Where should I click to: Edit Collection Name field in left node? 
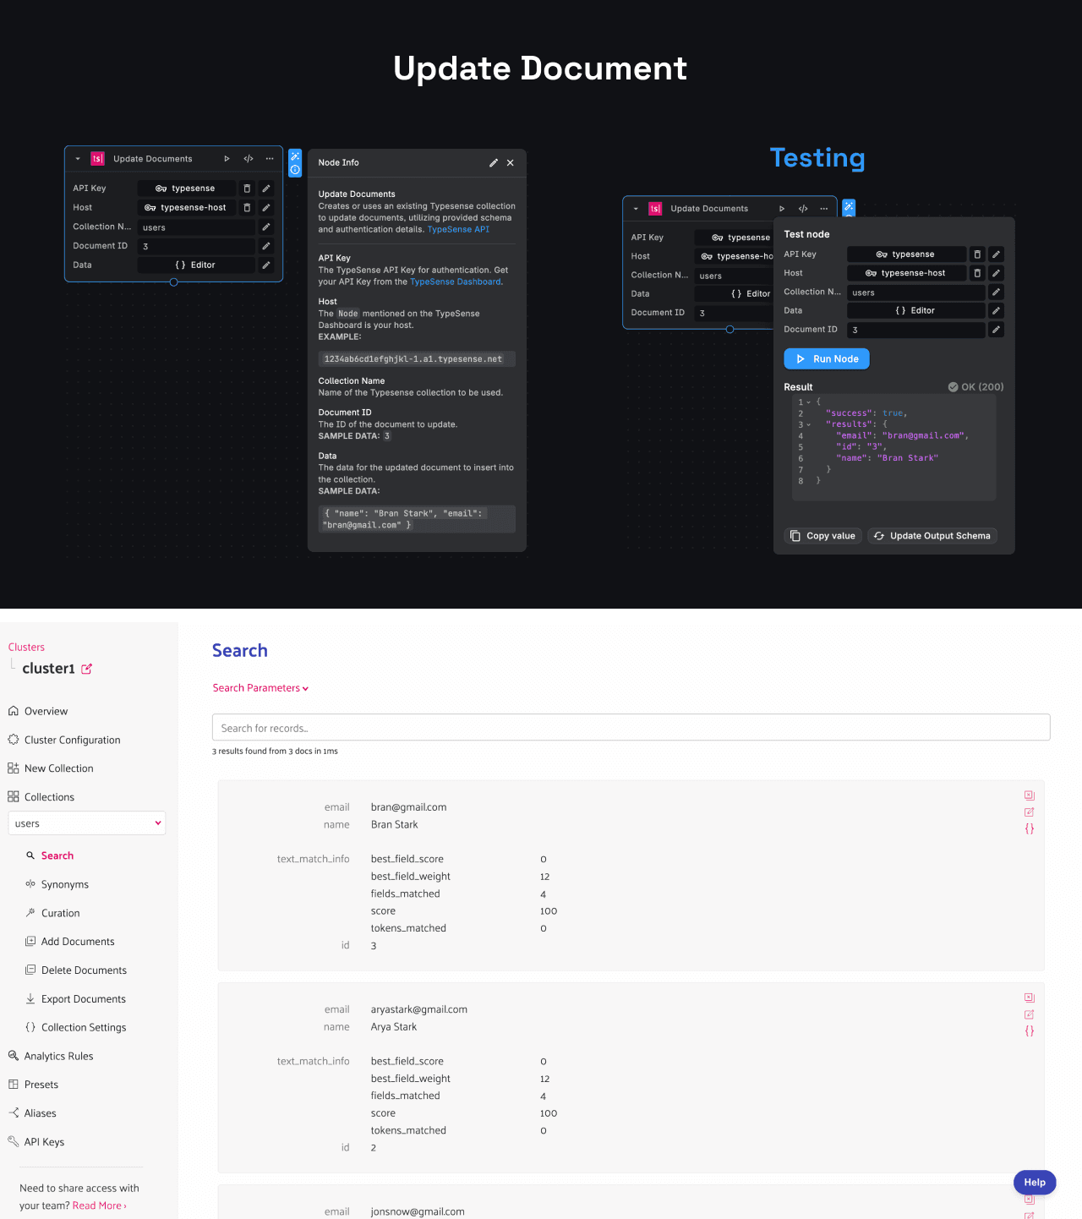point(266,227)
